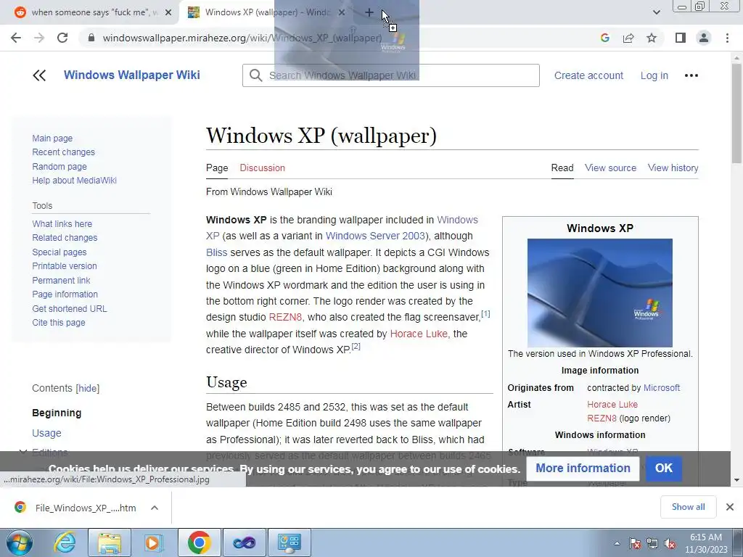Open the Windows Server 2003 link

[375, 236]
